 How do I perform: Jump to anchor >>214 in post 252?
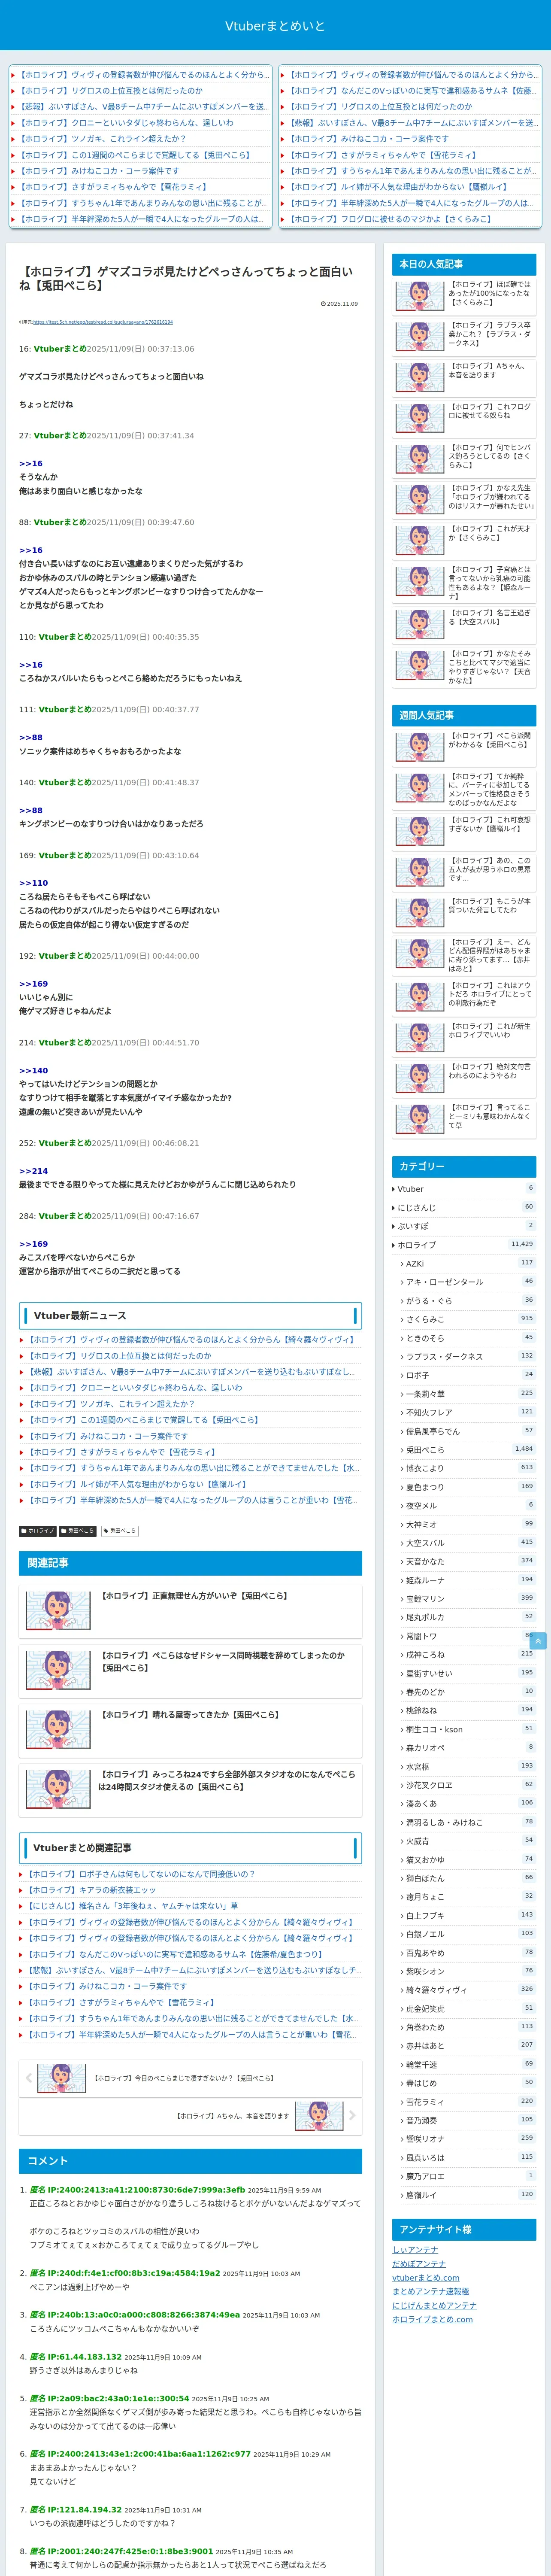33,1170
